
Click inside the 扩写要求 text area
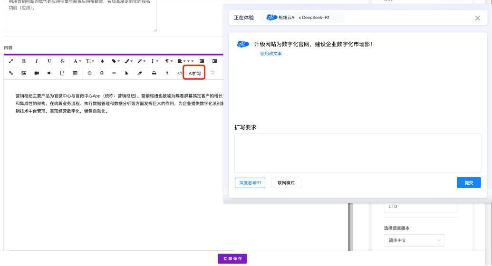tap(357, 153)
